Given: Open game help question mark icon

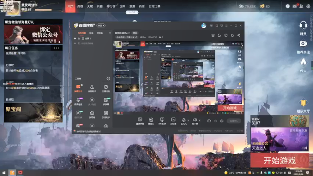Looking at the screenshot, I should coord(288,6).
